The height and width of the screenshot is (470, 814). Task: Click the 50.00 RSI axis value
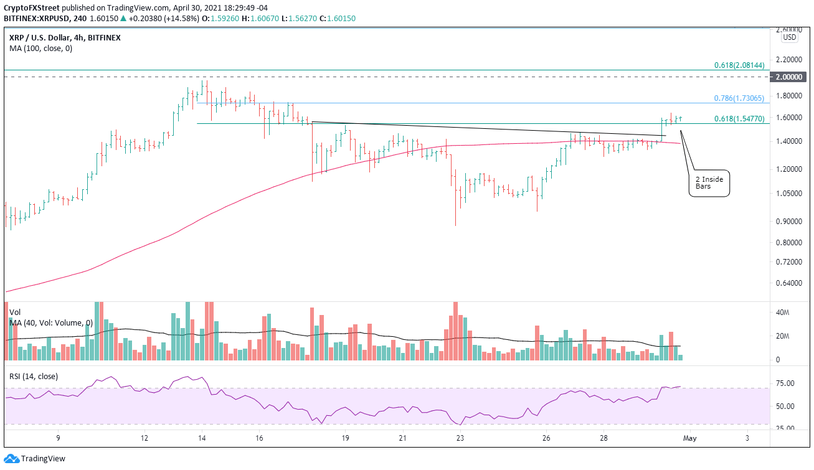785,406
